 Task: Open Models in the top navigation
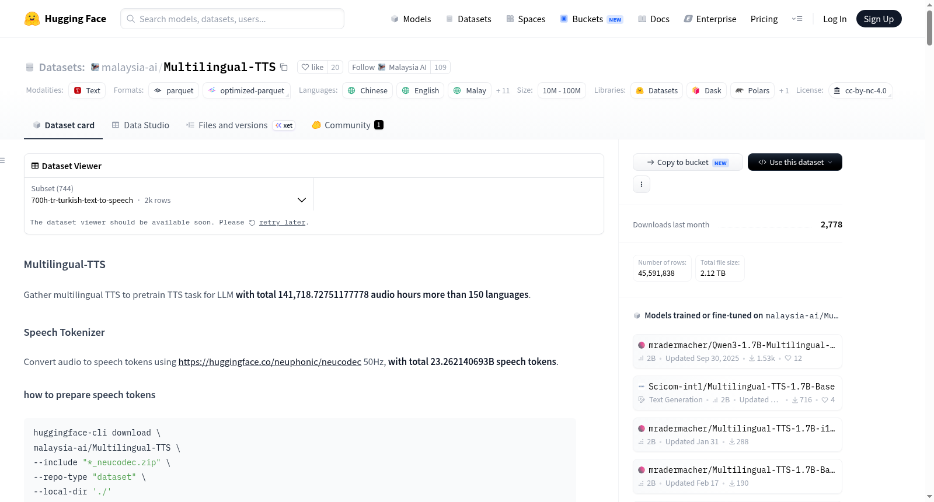[x=411, y=19]
